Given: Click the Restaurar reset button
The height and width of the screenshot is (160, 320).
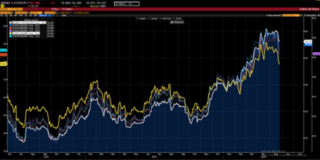Looking at the screenshot, I should [x=176, y=22].
